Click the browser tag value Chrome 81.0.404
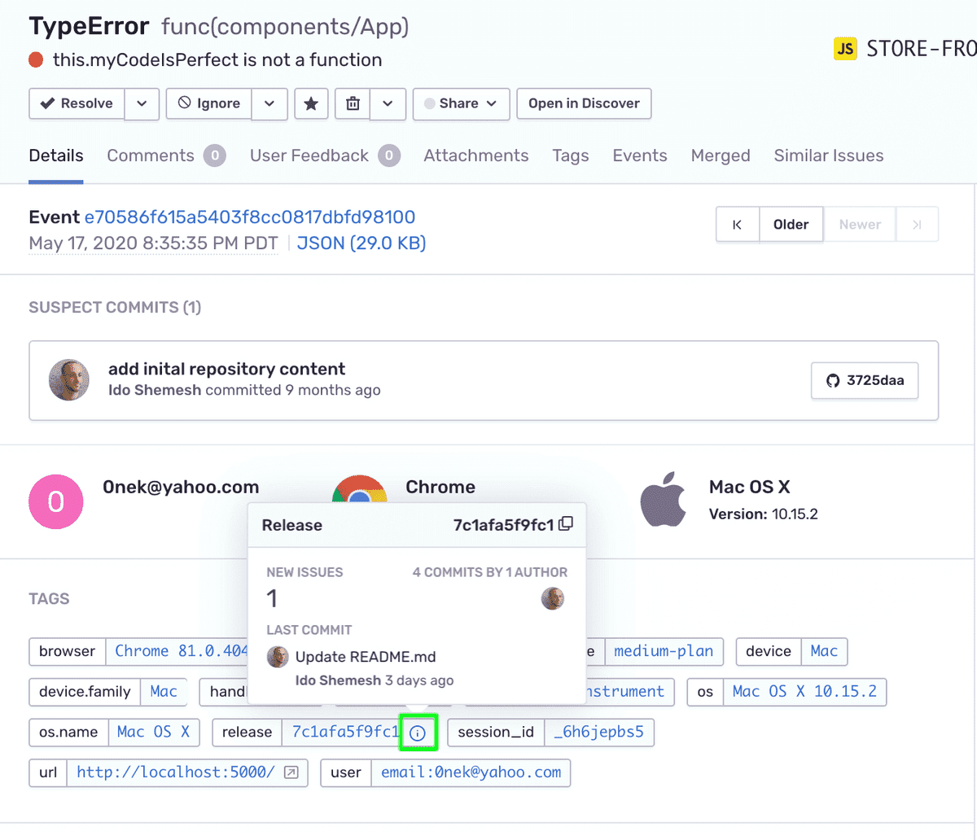977x840 pixels. coord(181,651)
